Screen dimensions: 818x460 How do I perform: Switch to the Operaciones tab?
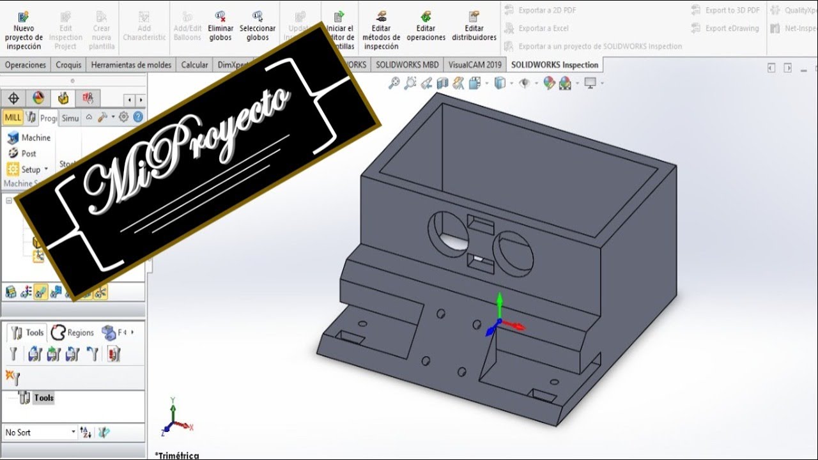click(x=26, y=65)
